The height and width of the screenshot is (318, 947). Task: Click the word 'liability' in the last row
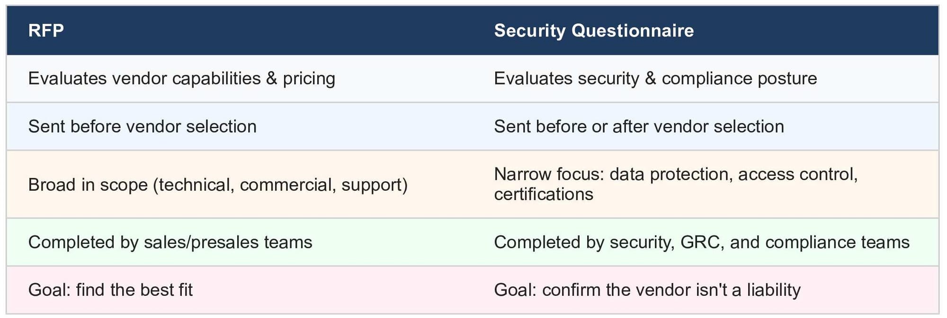[774, 290]
